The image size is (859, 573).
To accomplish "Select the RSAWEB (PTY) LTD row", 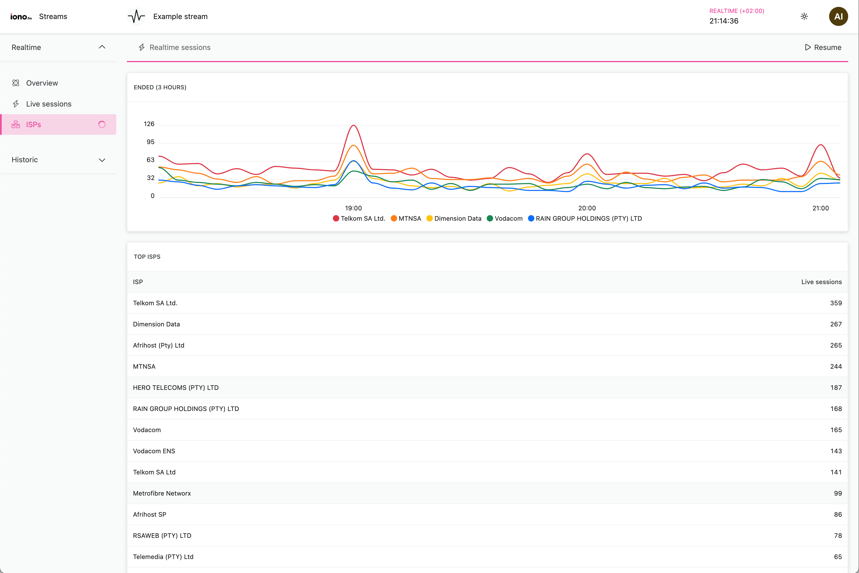I will pos(487,536).
